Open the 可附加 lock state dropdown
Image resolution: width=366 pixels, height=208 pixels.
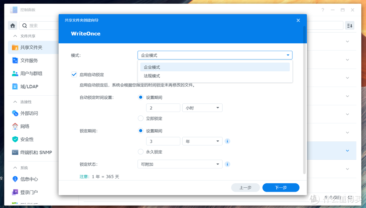180,164
